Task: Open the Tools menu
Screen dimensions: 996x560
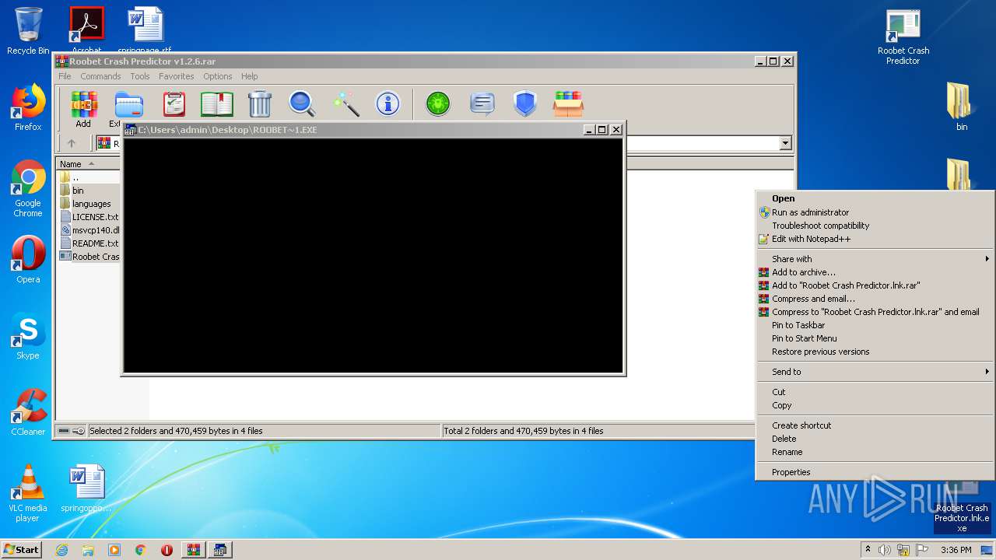Action: (x=140, y=76)
